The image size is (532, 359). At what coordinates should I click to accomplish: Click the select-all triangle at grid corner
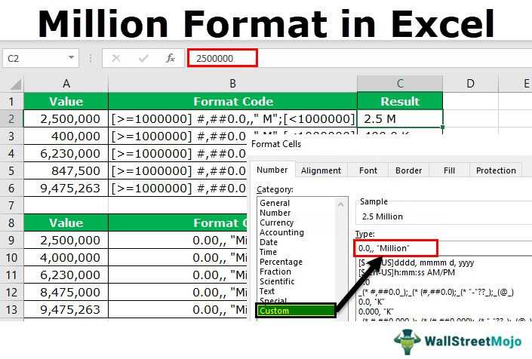coord(16,84)
